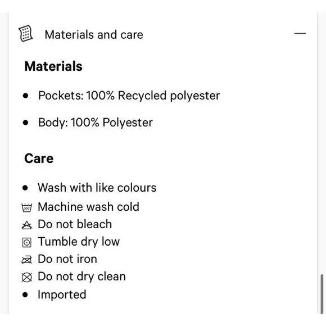326x326 pixels.
Task: Collapse the Materials and care section
Action: click(300, 33)
